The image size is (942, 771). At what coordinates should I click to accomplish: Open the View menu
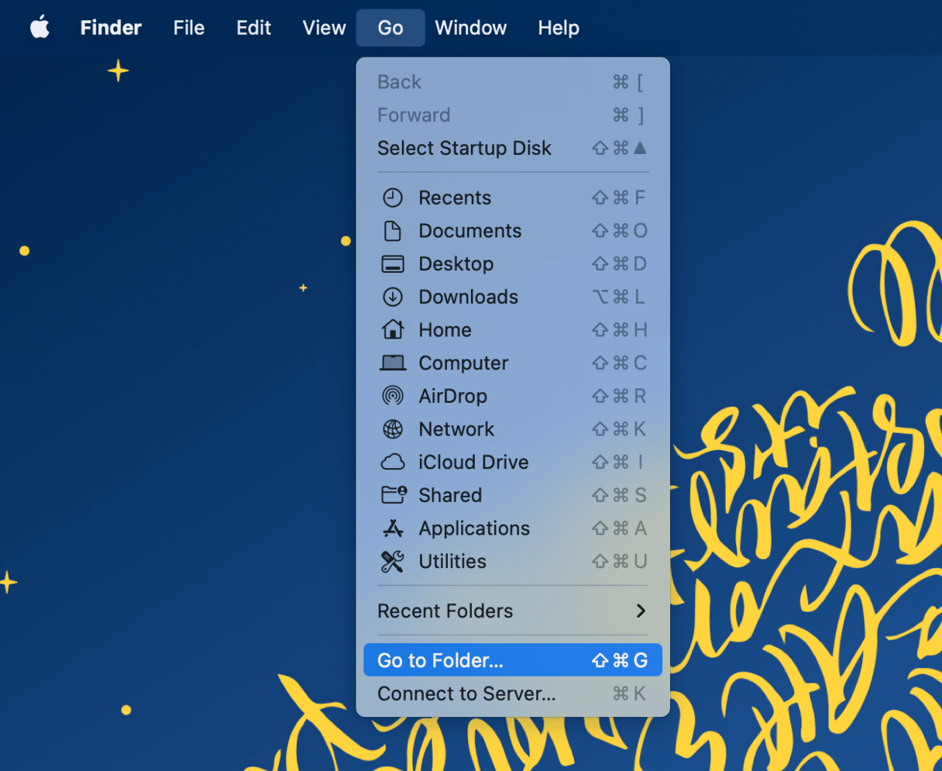point(324,28)
